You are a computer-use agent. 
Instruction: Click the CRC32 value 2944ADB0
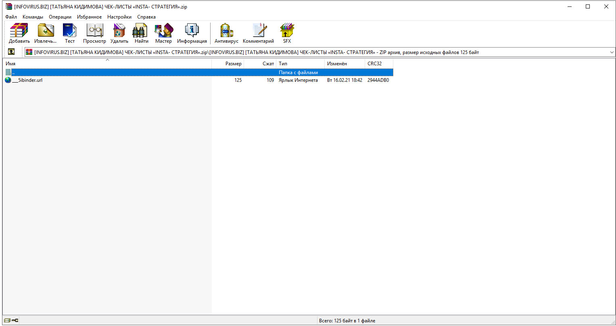point(378,80)
